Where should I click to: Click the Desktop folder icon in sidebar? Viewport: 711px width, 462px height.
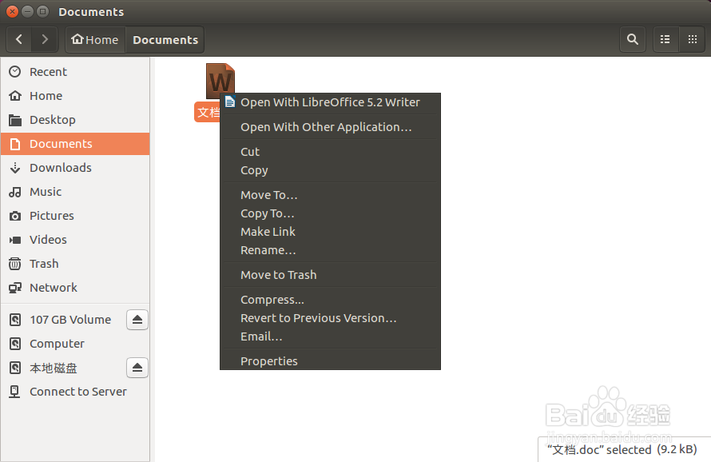point(15,120)
